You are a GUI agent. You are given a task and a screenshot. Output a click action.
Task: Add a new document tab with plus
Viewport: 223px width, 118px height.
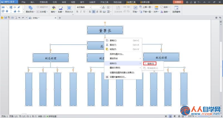(x=60, y=18)
